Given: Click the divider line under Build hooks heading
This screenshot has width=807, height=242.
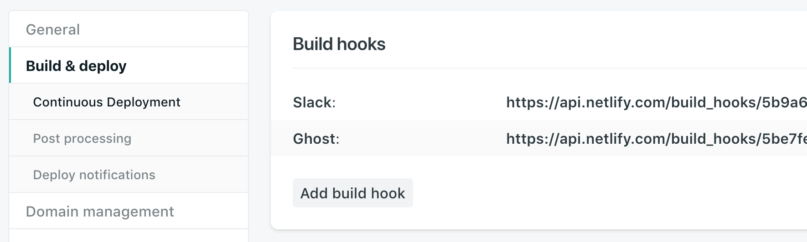Looking at the screenshot, I should 547,68.
